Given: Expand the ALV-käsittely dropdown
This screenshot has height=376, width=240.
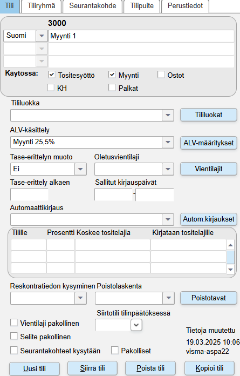Looking at the screenshot, I should (x=168, y=143).
